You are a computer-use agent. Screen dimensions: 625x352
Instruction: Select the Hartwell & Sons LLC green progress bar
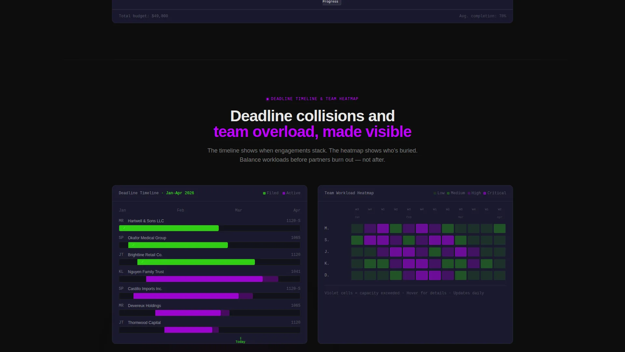pos(169,228)
